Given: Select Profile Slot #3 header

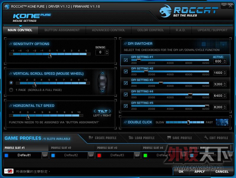Looking at the screenshot, I should [118, 148].
